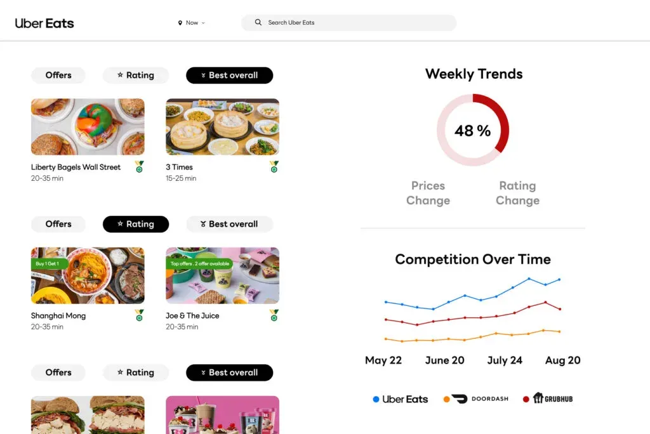Click the medal badge beside Liberty Bagels Wall Street

click(x=139, y=167)
